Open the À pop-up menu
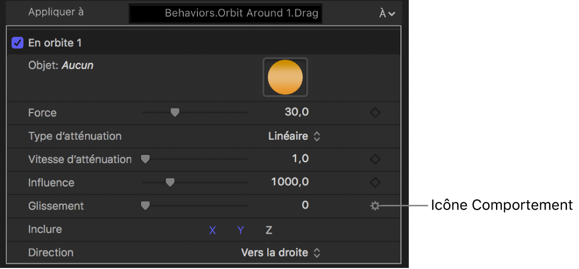The height and width of the screenshot is (269, 579). 387,14
